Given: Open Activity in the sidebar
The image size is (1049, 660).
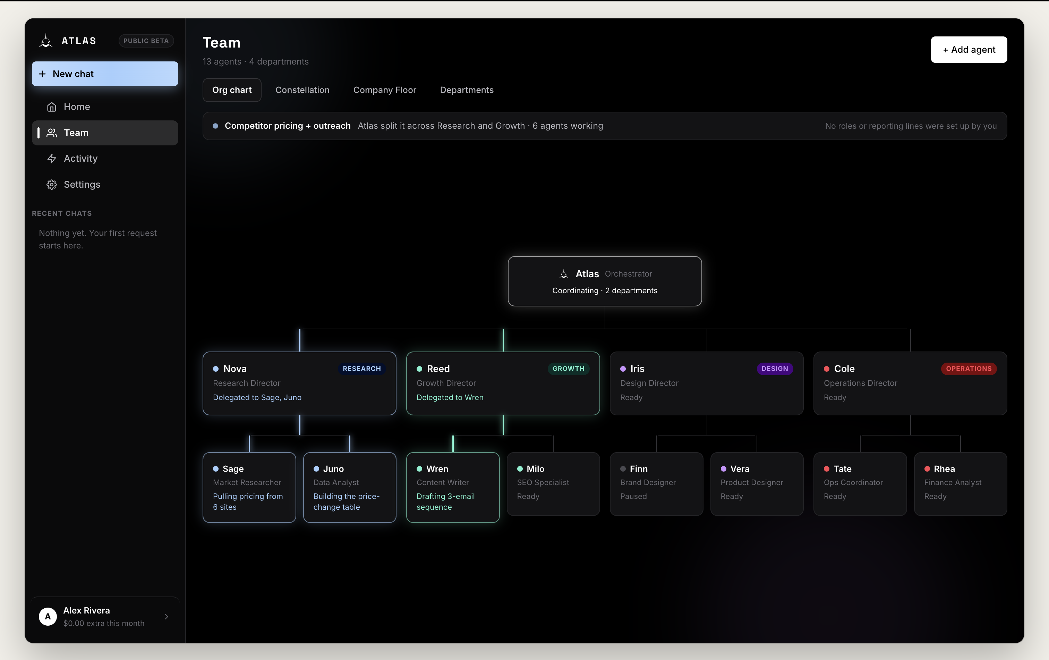Looking at the screenshot, I should click(105, 159).
